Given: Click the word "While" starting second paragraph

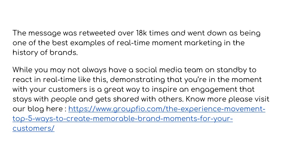Looking at the screenshot, I should [x=22, y=70].
